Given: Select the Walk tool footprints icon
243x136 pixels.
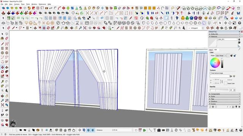Looking at the screenshot, I should click(x=2, y=115).
